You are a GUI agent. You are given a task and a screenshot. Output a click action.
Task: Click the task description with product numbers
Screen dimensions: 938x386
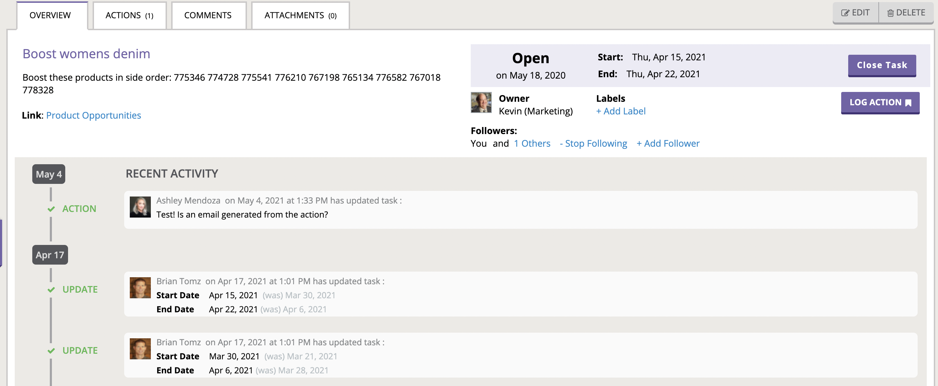click(x=232, y=84)
